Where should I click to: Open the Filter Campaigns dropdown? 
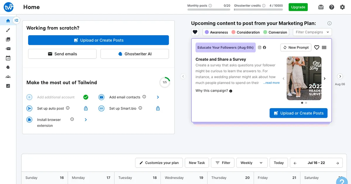pos(312,32)
